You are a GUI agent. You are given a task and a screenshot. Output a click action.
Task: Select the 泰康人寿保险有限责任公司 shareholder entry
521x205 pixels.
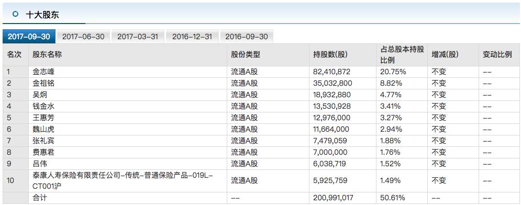point(123,181)
